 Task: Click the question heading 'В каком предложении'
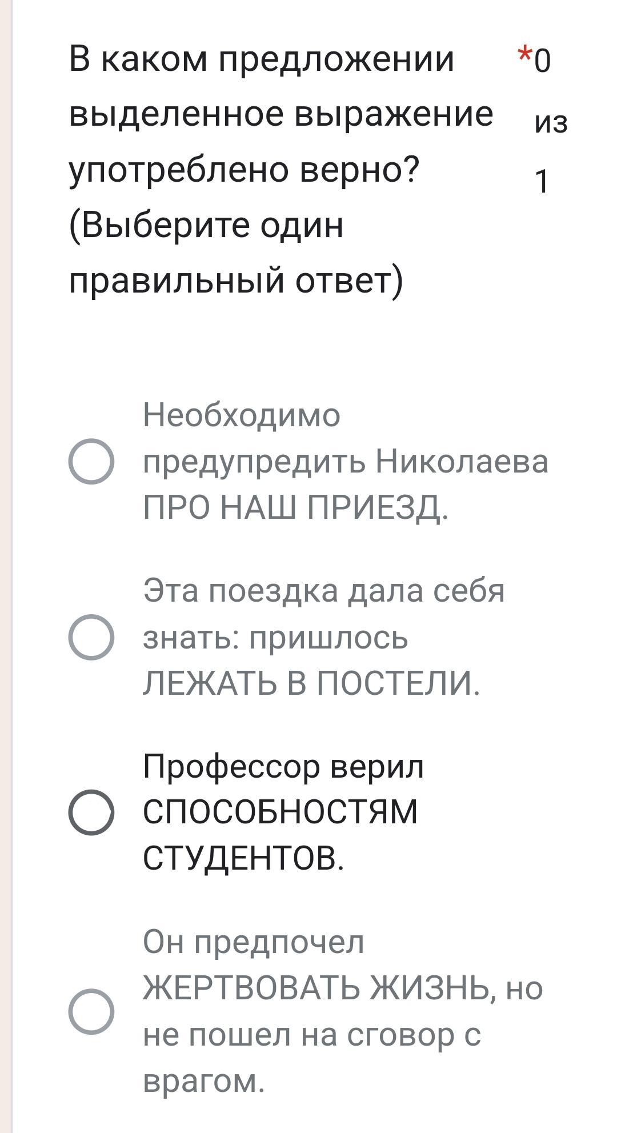(x=261, y=58)
